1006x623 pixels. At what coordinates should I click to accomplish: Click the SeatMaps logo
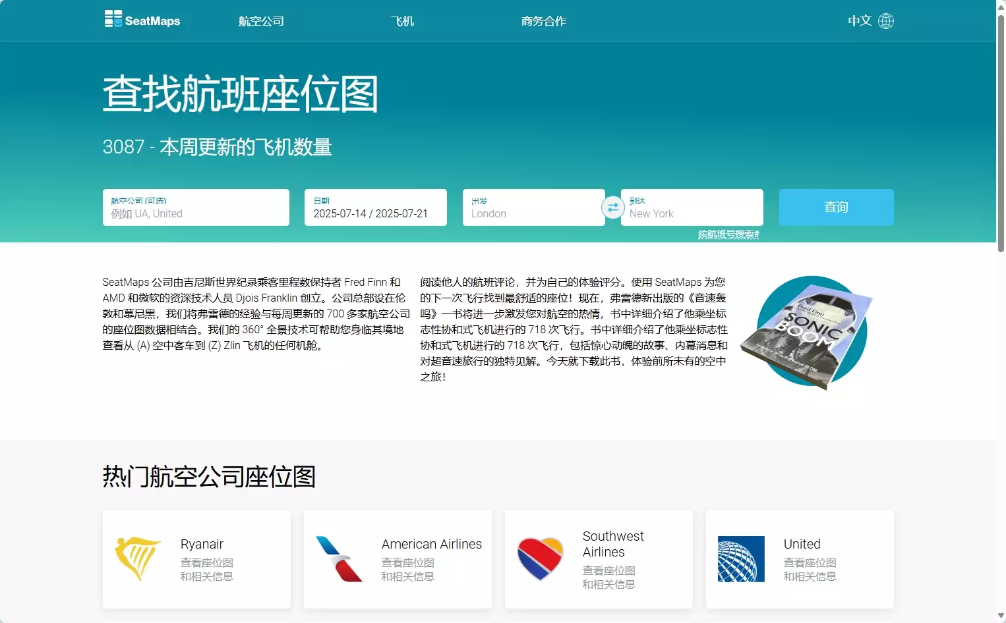142,20
